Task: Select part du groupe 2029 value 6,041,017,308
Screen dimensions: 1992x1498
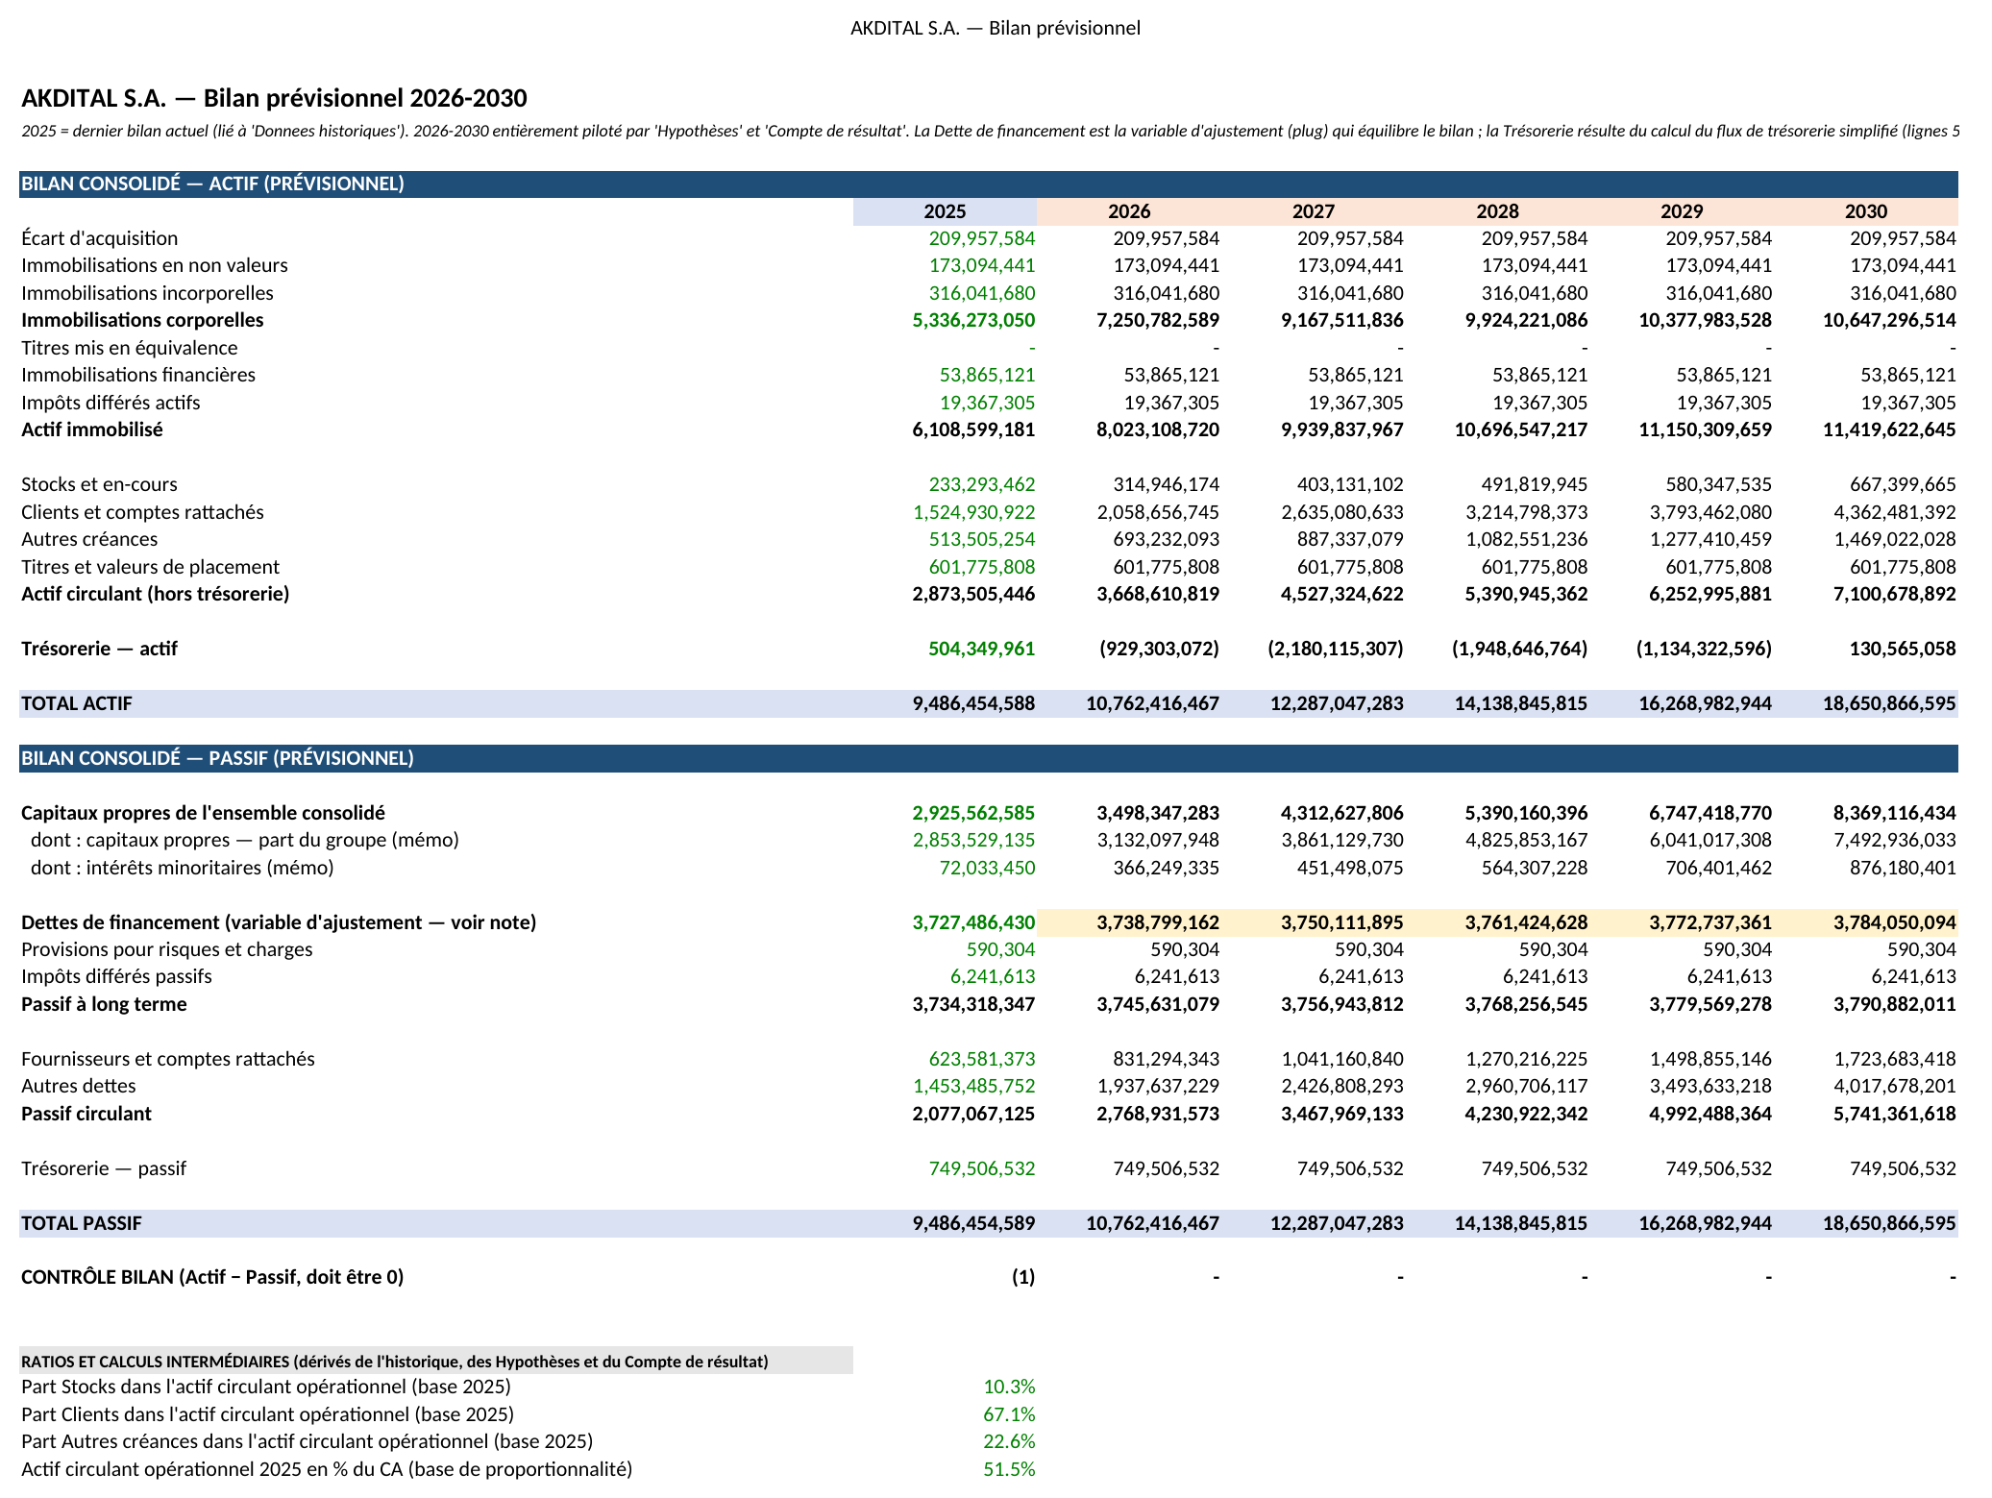Action: (1710, 840)
